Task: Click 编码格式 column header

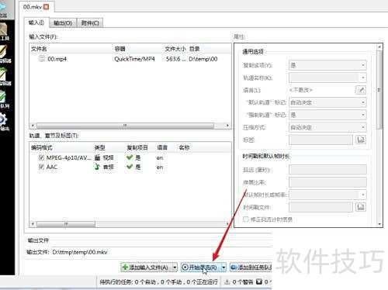Action: pyautogui.click(x=42, y=147)
